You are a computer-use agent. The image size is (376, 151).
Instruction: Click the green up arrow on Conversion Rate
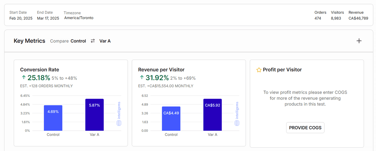23,78
